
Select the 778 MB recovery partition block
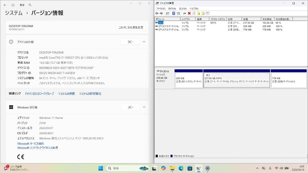click(289, 79)
